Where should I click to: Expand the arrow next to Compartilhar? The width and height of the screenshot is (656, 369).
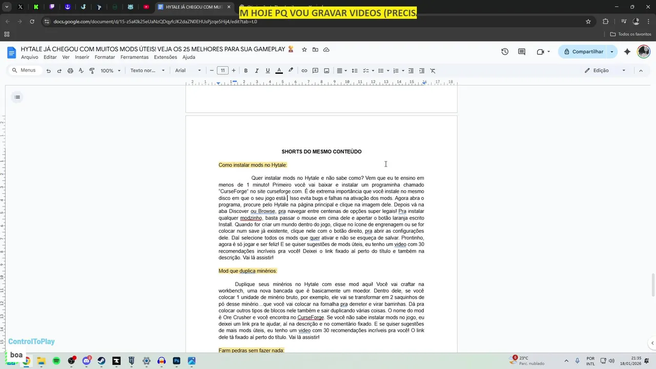click(x=612, y=52)
